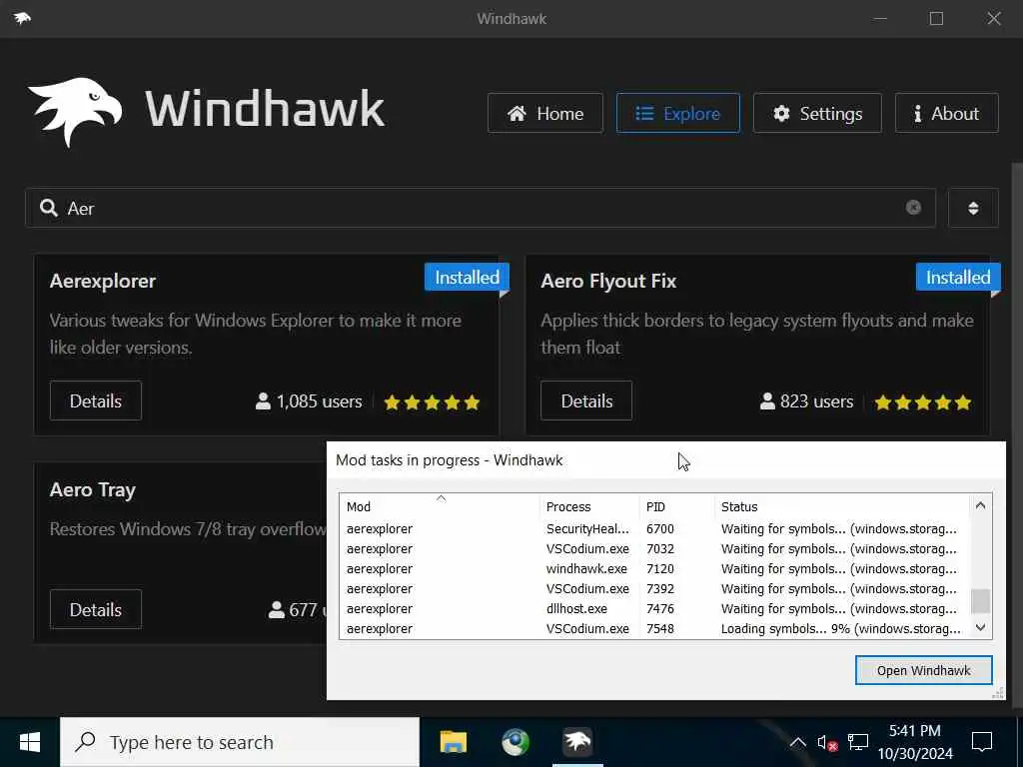Maximize the Windhawk window
The image size is (1023, 767).
[x=936, y=18]
